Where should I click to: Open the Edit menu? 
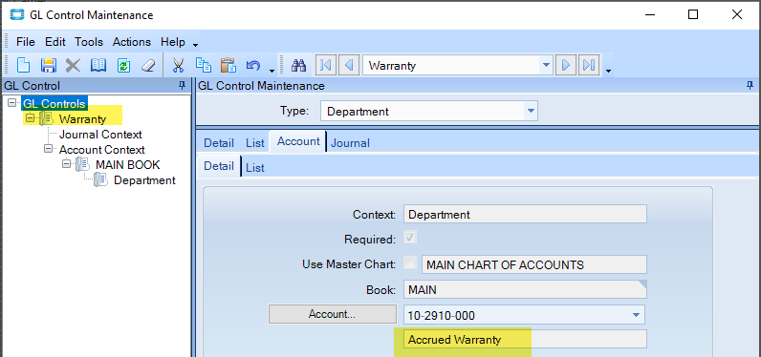(55, 42)
